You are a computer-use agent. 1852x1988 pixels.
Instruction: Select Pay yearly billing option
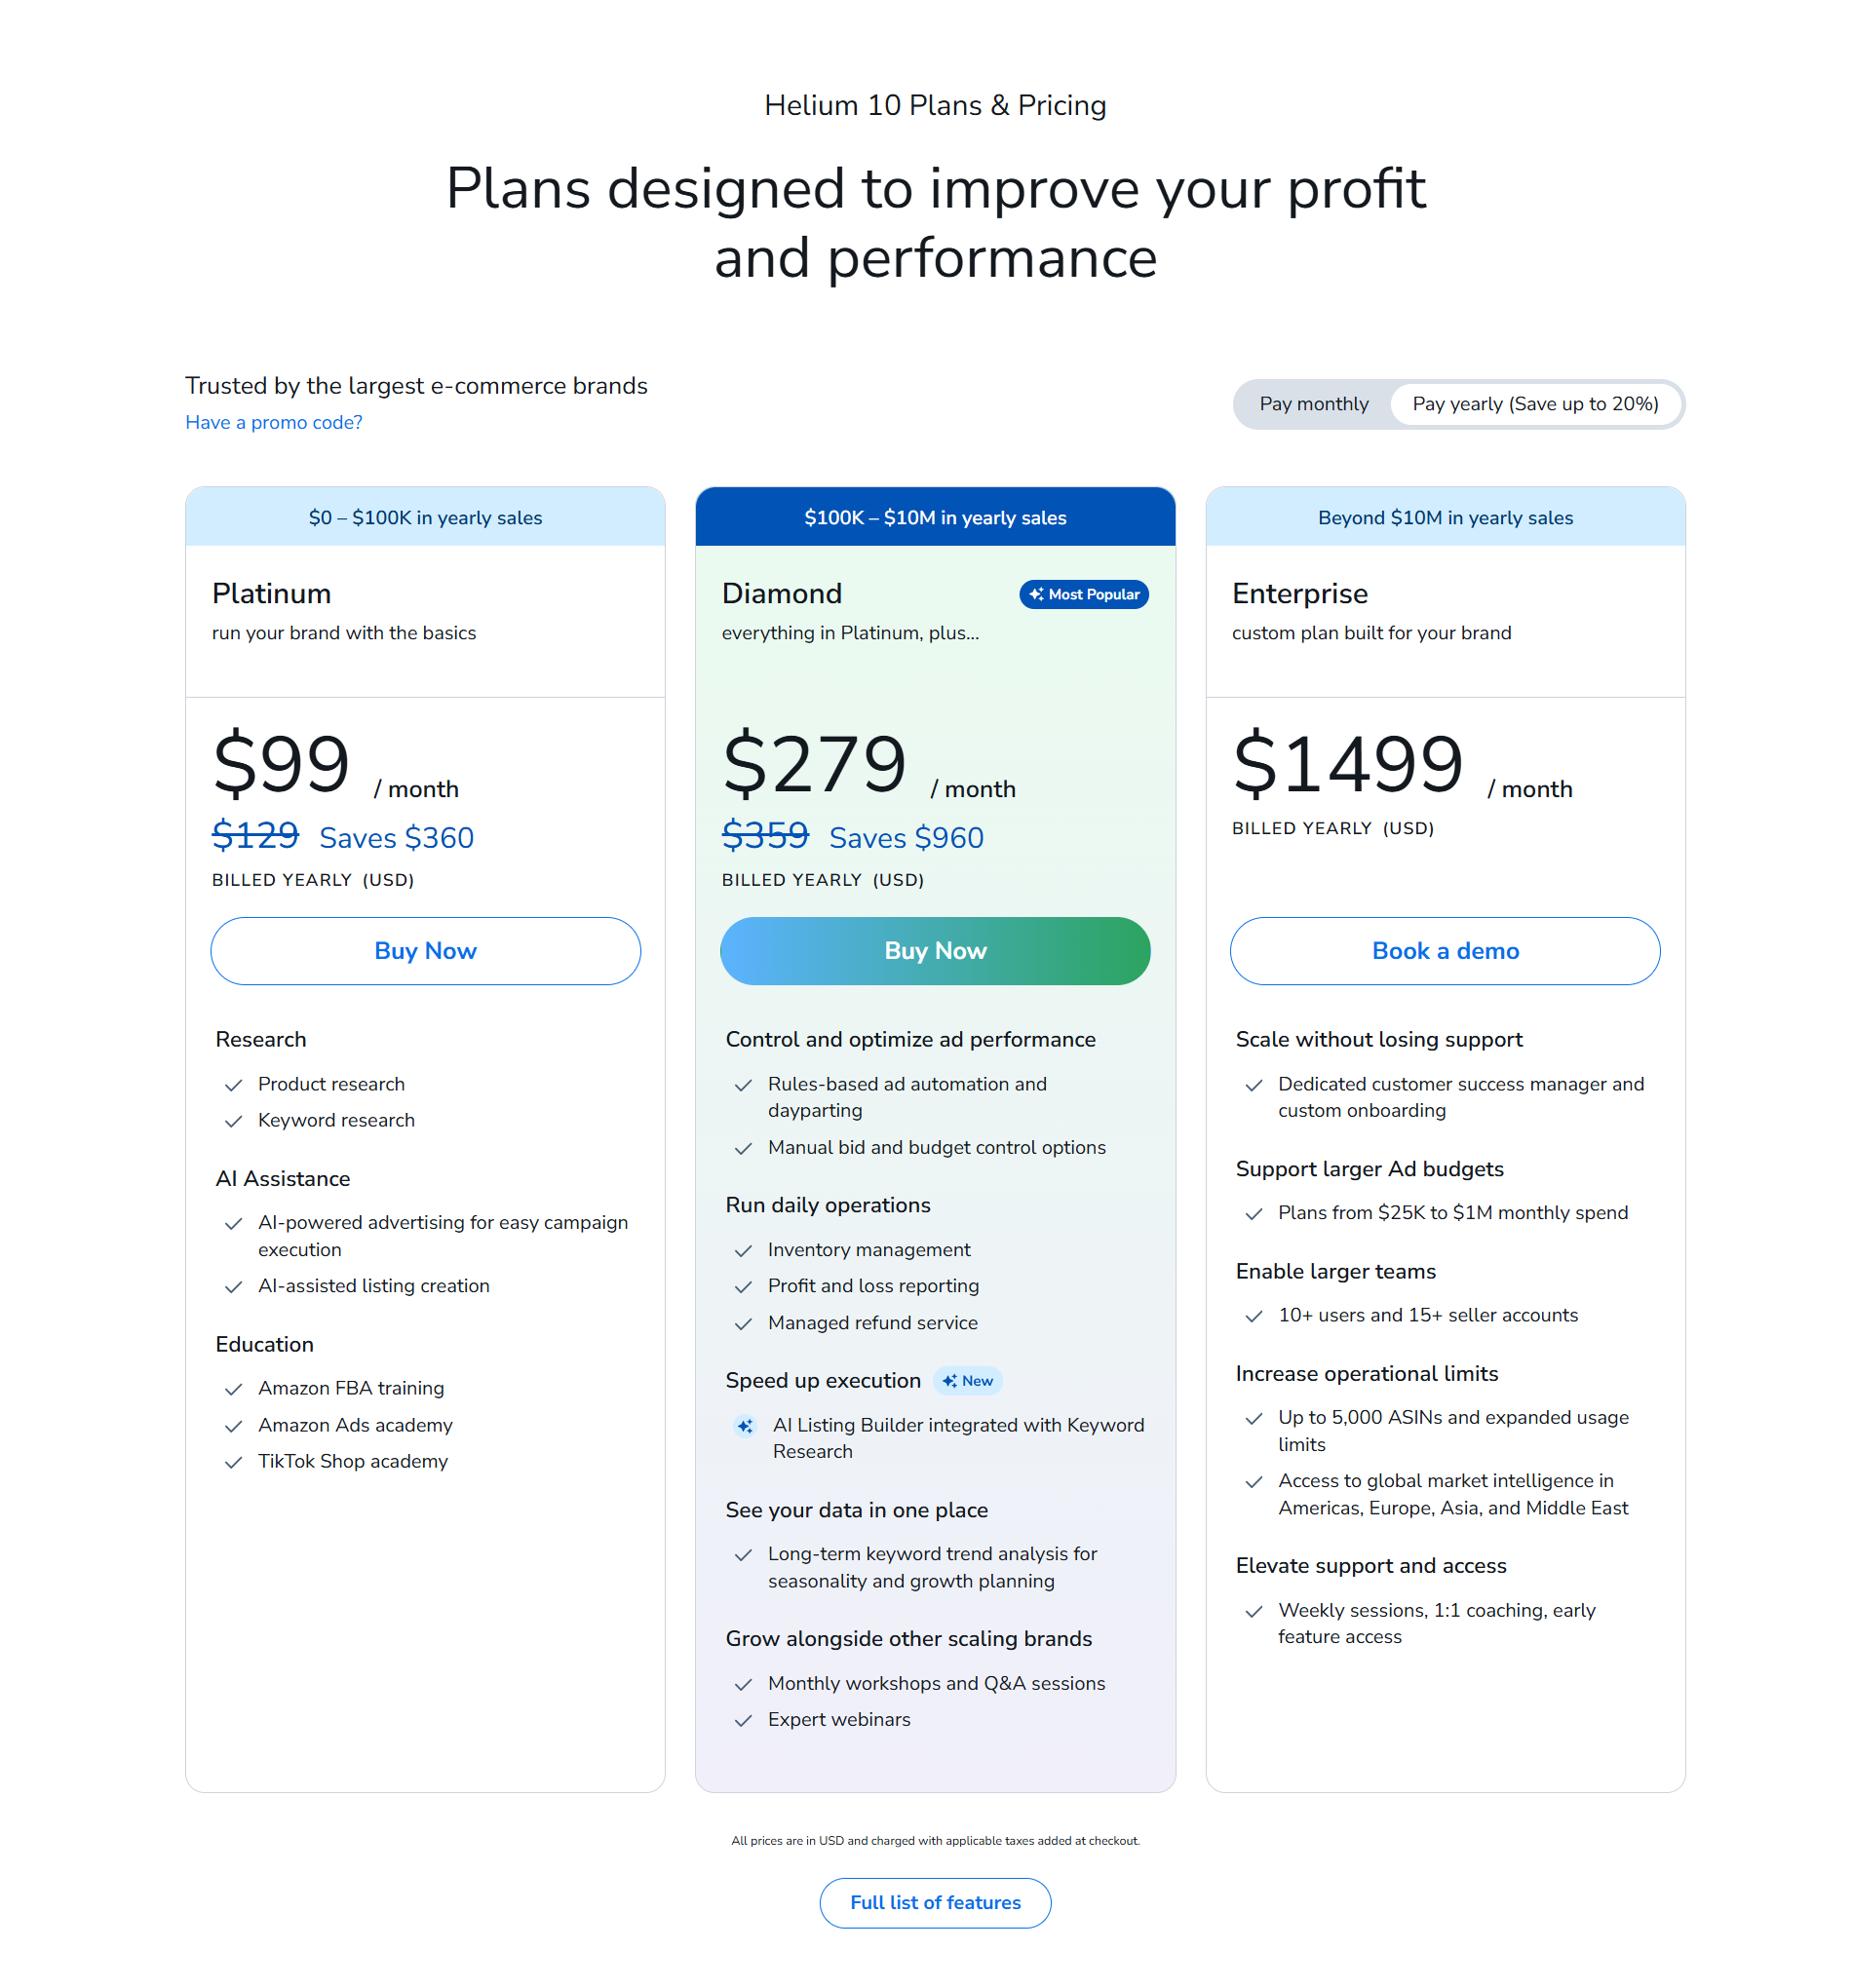click(1534, 404)
